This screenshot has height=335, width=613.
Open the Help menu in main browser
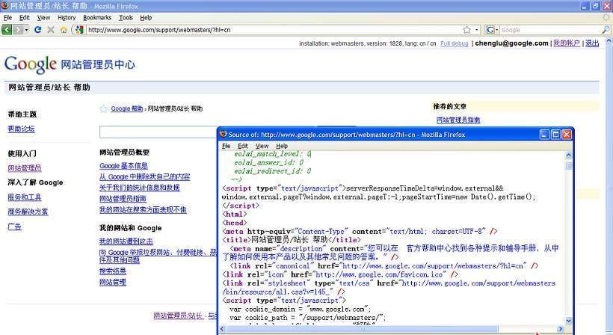tap(146, 18)
